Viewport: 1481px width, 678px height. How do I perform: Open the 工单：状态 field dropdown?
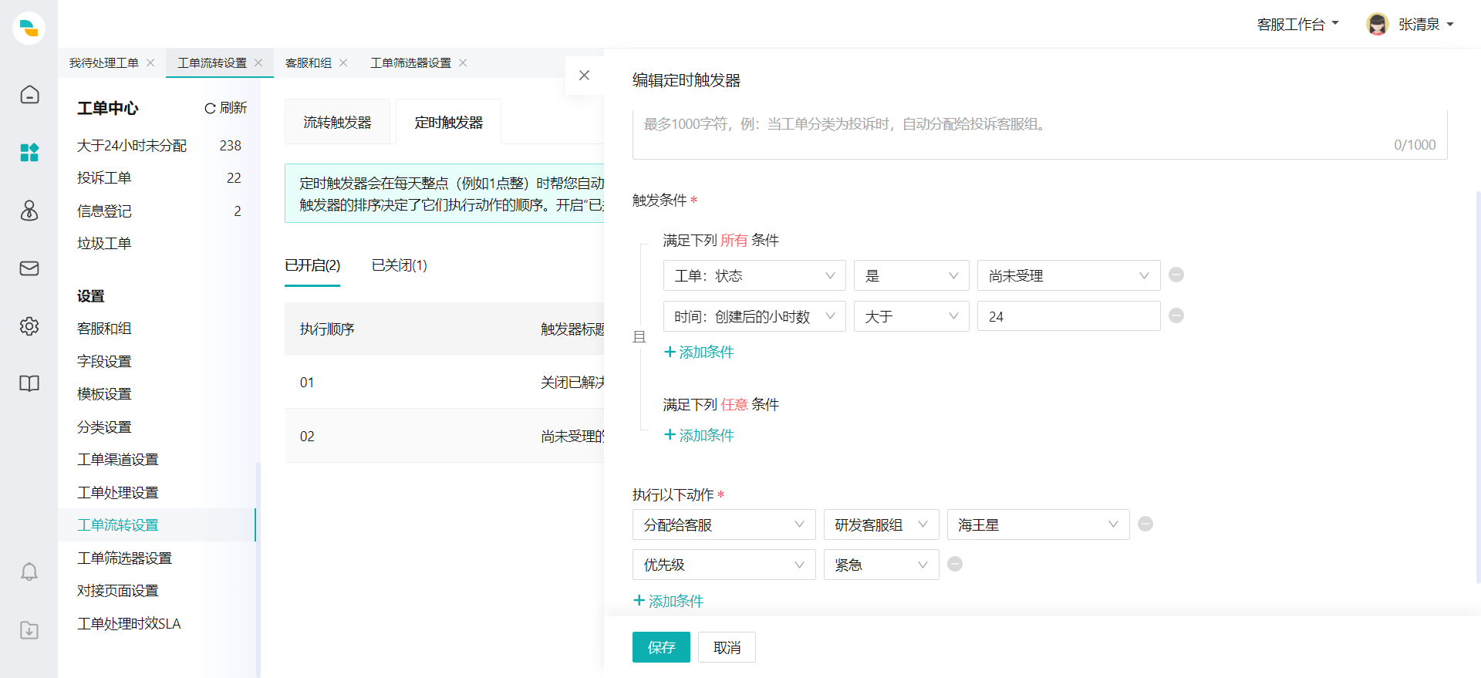click(754, 275)
